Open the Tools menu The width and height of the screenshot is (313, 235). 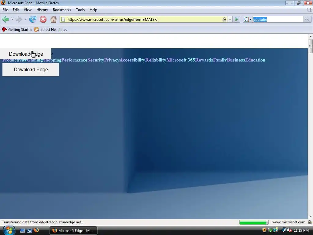point(80,10)
